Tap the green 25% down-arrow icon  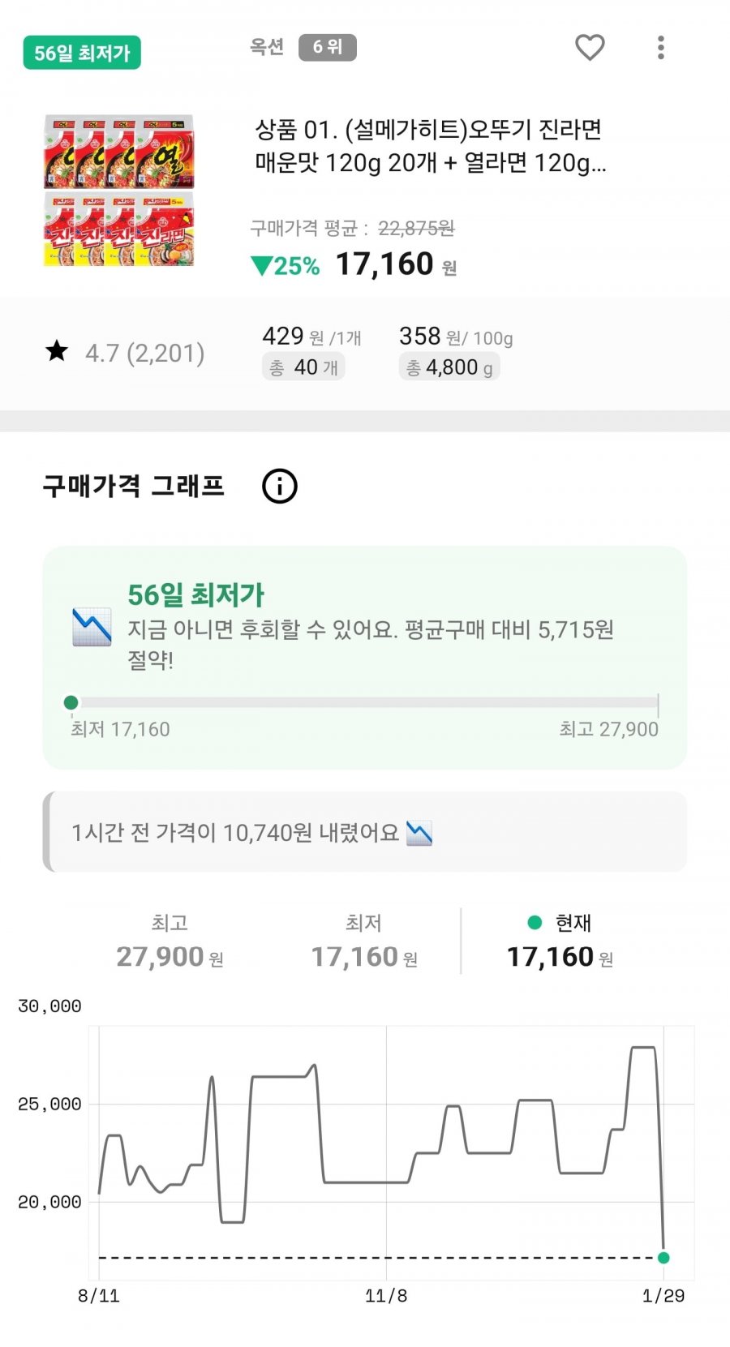coord(262,266)
